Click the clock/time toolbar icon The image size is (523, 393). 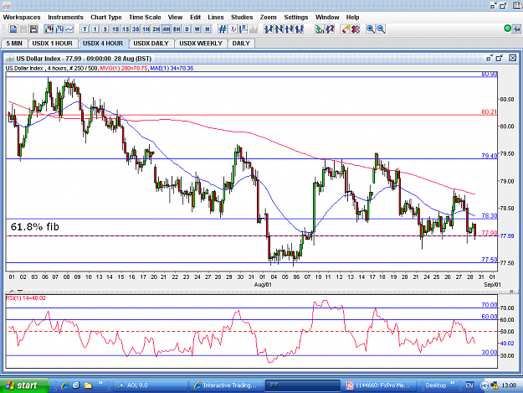pos(233,29)
